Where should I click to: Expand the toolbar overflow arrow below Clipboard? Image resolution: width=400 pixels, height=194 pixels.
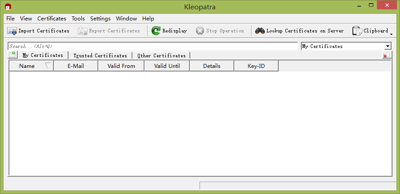coord(391,34)
